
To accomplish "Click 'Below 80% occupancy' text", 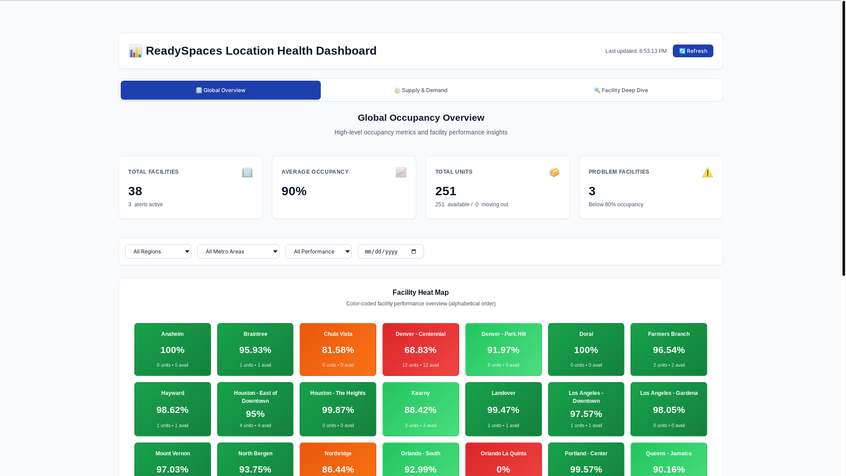I will [616, 205].
